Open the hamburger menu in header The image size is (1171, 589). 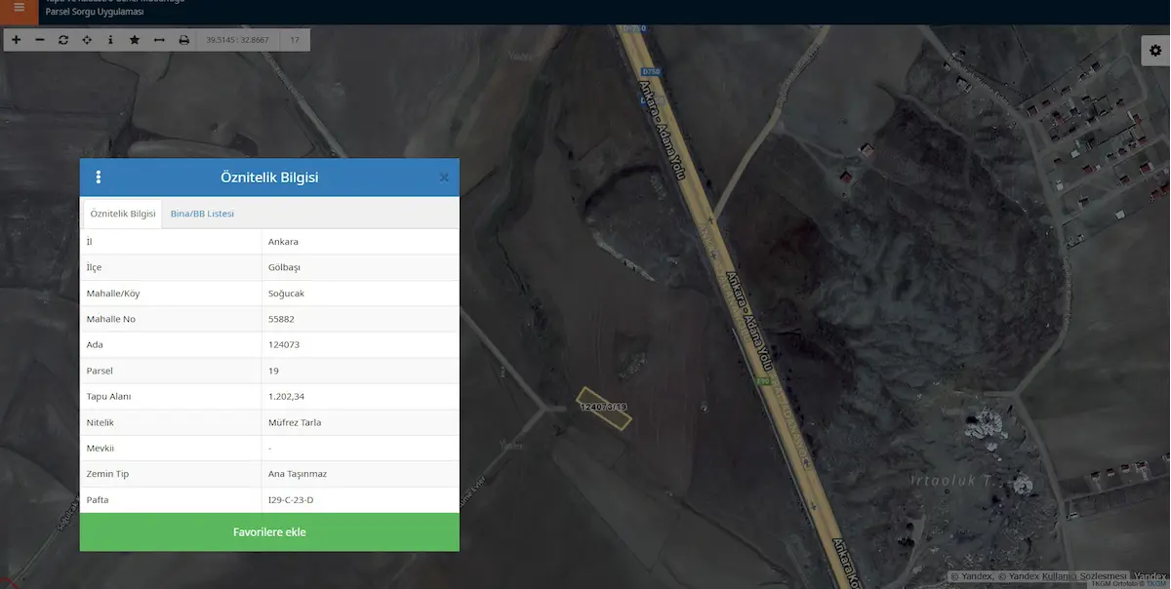(x=20, y=8)
